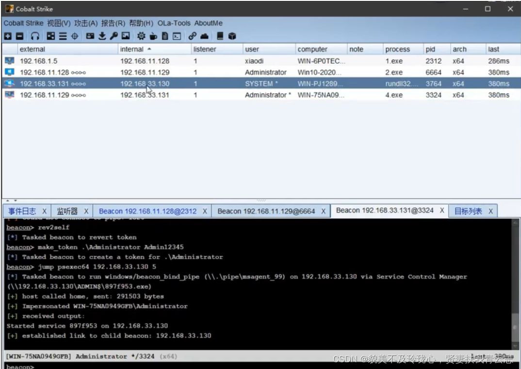Close the 目标列表 tab
The height and width of the screenshot is (369, 521).
point(490,211)
